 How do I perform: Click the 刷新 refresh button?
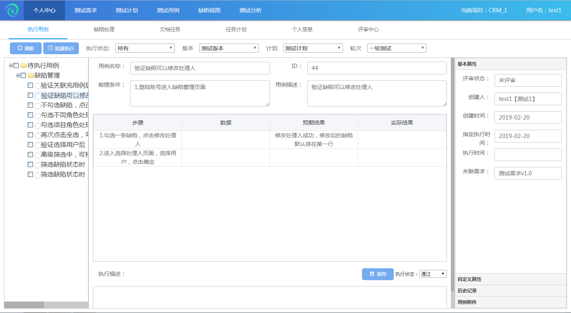click(x=25, y=48)
